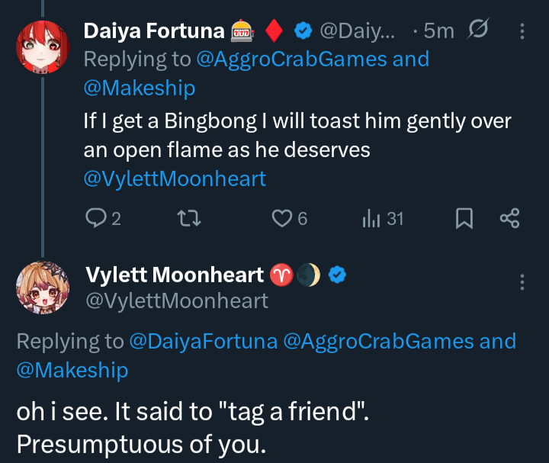549x463 pixels.
Task: Share Daiya Fortuna's tweet
Action: click(509, 220)
